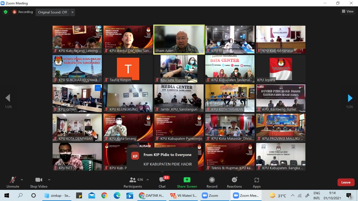The width and height of the screenshot is (358, 201).
Task: Open Google Chrome from the taskbar
Action: pyautogui.click(x=104, y=195)
